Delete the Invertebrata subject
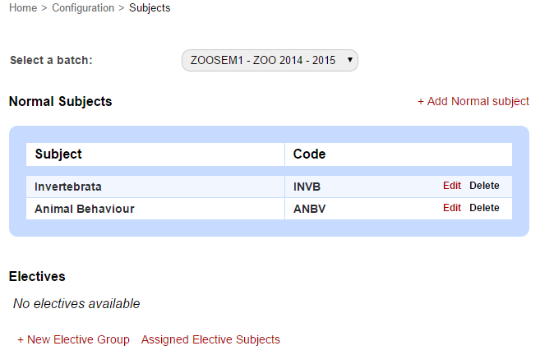Image resolution: width=540 pixels, height=355 pixels. tap(484, 186)
